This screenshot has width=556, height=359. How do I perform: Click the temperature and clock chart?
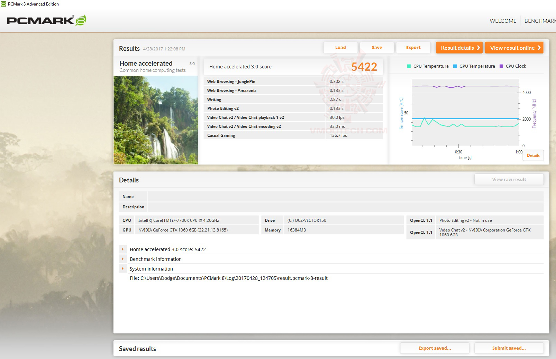click(465, 112)
